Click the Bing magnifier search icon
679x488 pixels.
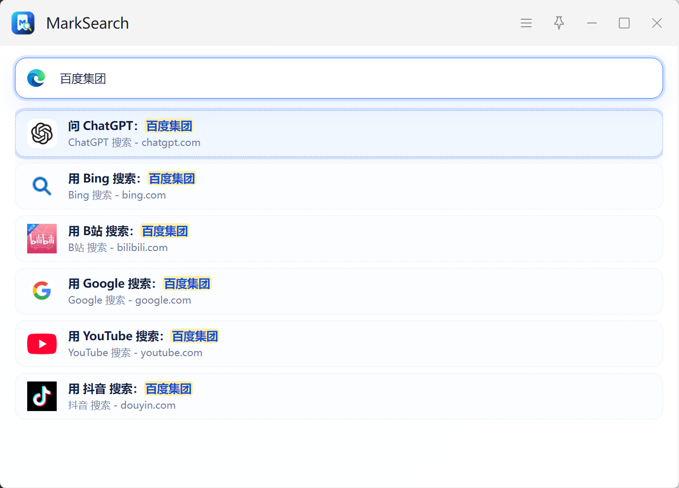[x=42, y=186]
